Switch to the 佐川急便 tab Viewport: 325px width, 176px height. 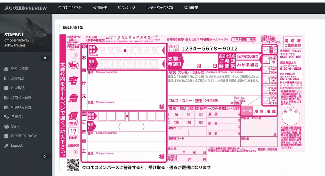click(100, 8)
